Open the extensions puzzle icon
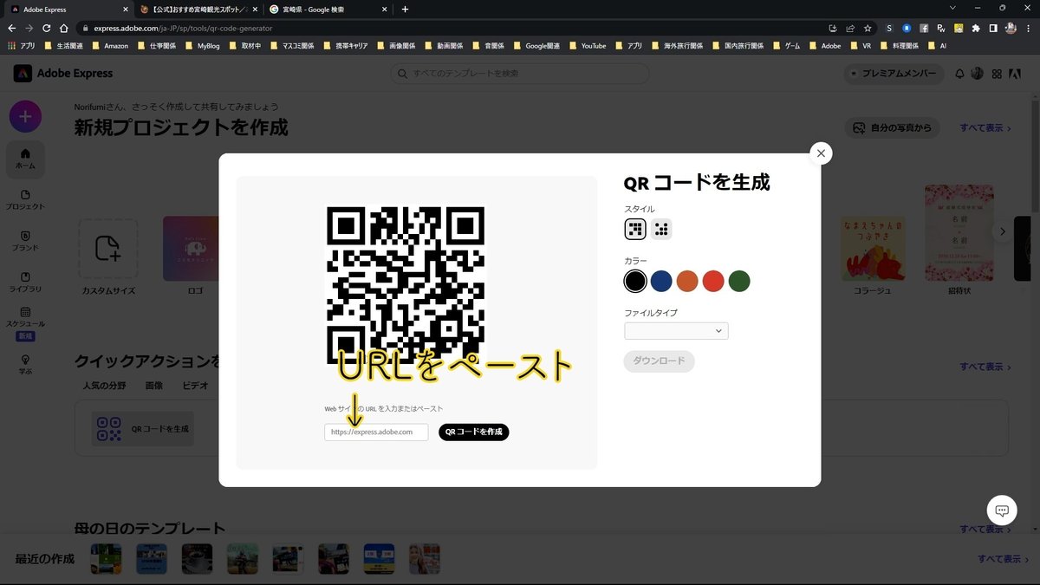The height and width of the screenshot is (585, 1040). click(x=975, y=28)
